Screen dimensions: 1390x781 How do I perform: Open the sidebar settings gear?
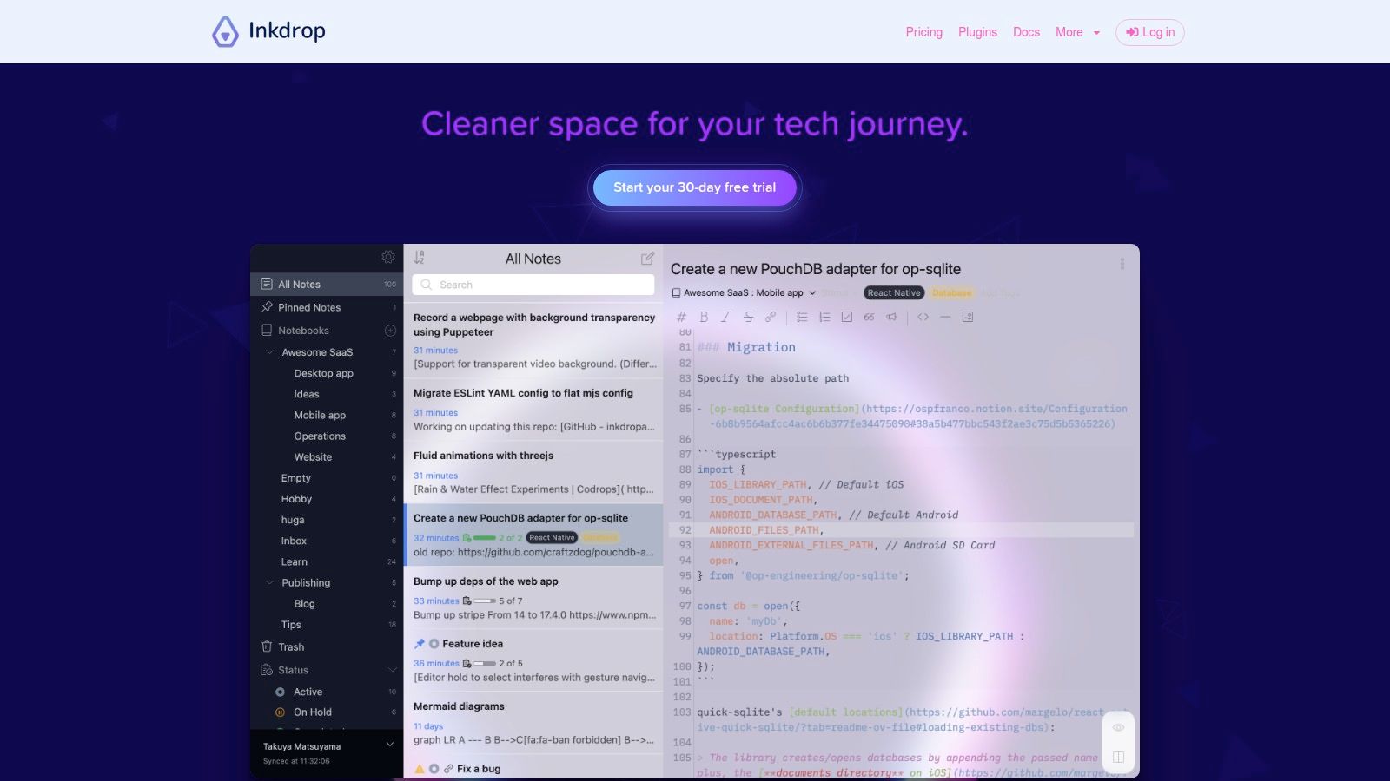tap(388, 257)
